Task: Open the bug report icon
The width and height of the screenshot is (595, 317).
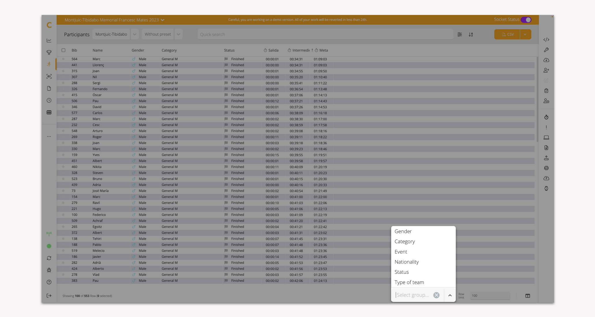Action: tap(49, 270)
